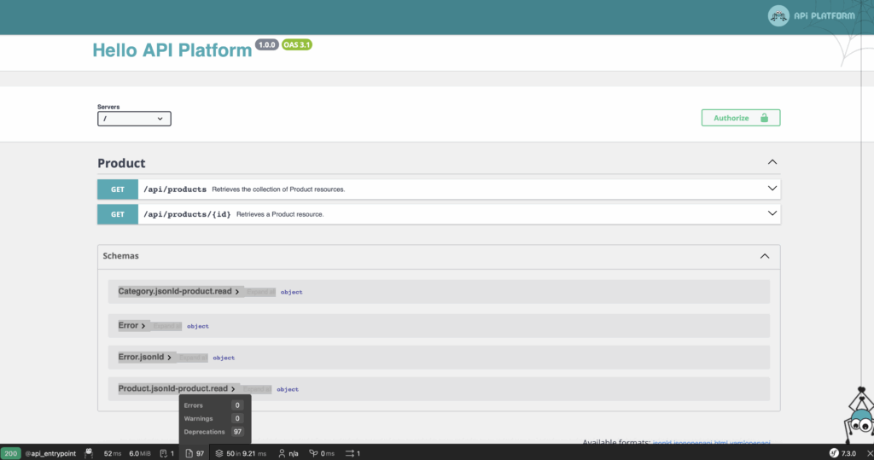The width and height of the screenshot is (874, 460).
Task: Click the Ajax requests icon showing 1
Action: pyautogui.click(x=166, y=453)
